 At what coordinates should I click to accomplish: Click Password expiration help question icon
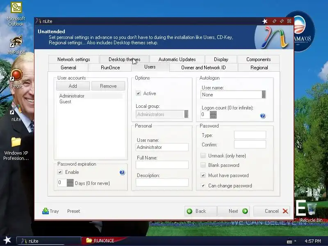click(x=122, y=172)
